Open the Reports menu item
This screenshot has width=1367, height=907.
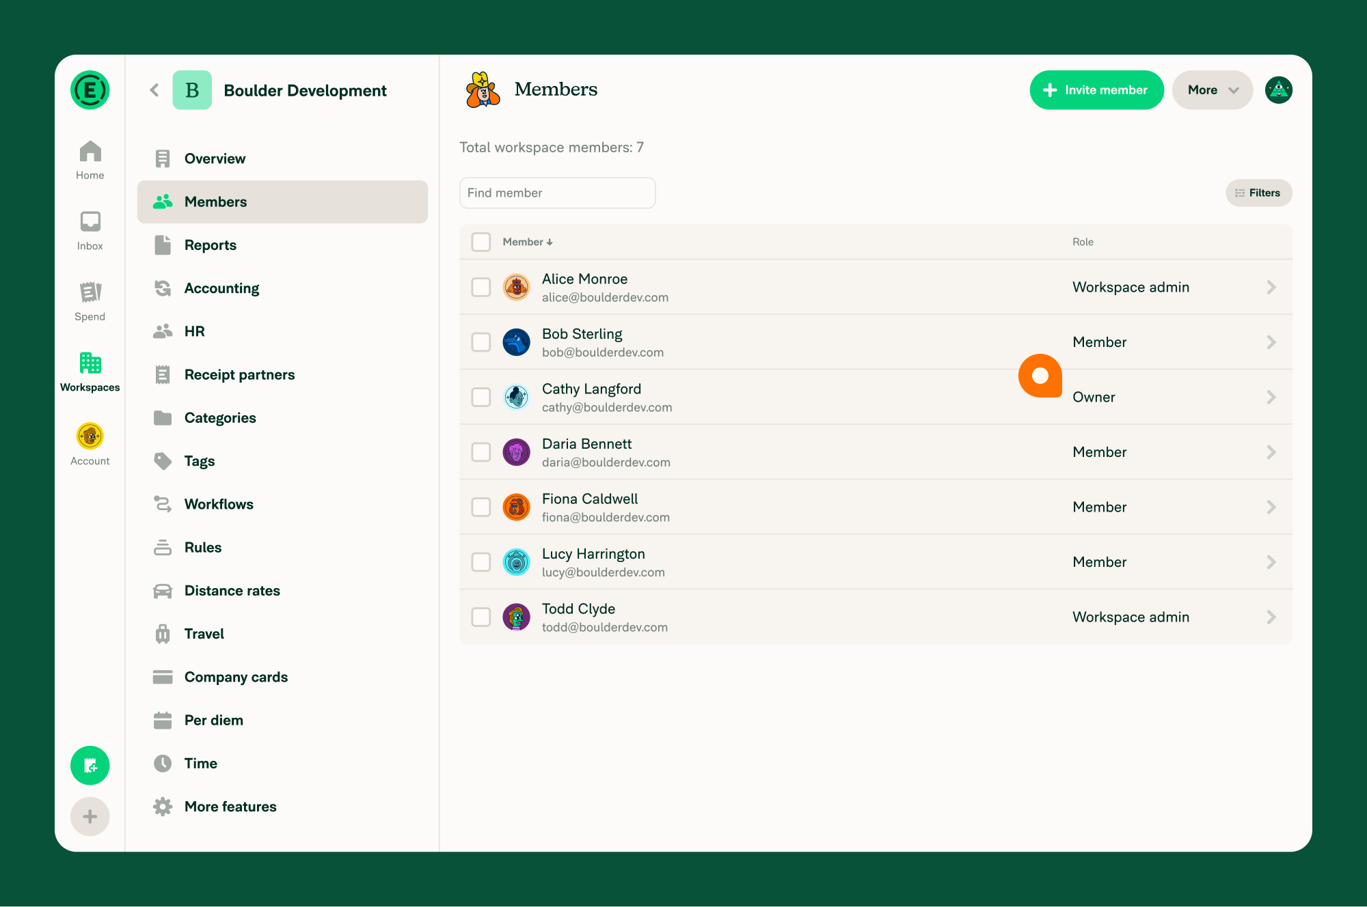tap(282, 245)
